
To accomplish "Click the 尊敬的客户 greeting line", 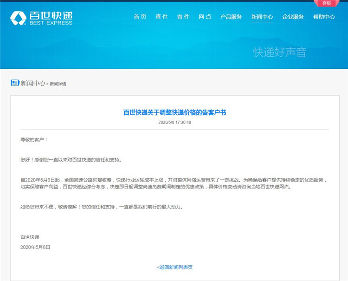I will [x=34, y=139].
